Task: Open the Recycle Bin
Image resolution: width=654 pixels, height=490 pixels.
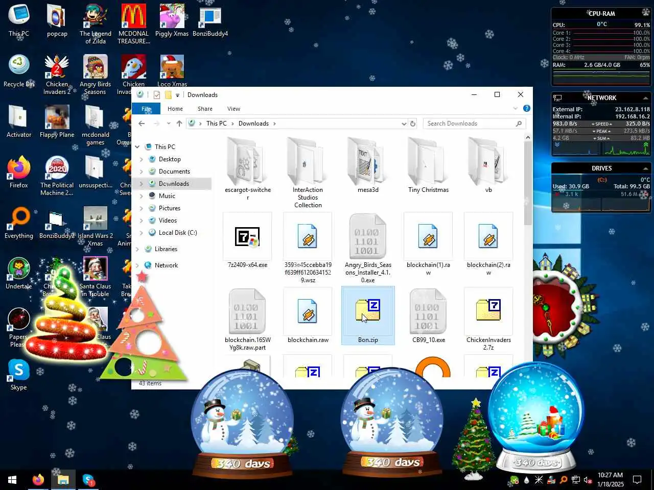Action: tap(19, 71)
